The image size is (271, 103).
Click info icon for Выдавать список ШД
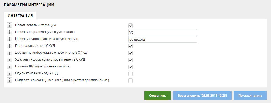tap(9, 80)
